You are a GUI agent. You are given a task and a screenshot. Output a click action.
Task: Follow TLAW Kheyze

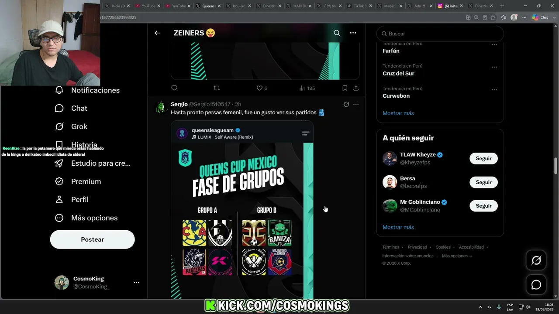(x=483, y=158)
